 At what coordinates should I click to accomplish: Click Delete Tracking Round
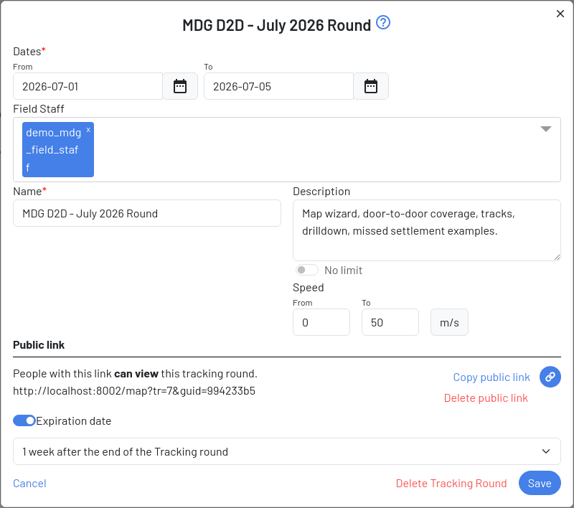click(x=451, y=484)
